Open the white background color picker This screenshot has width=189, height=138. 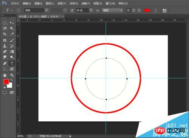click(x=10, y=86)
